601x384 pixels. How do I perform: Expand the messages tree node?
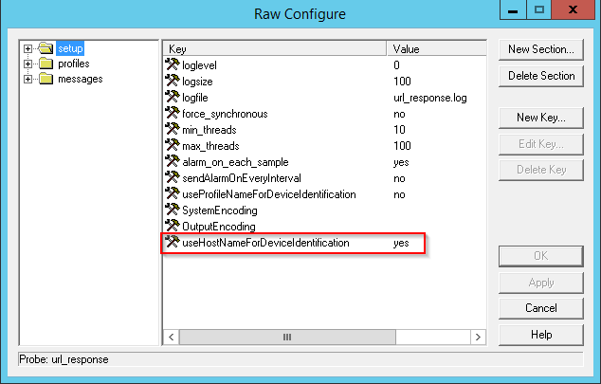coord(29,79)
